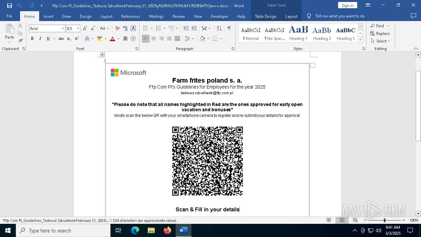This screenshot has height=237, width=421.
Task: Open bullets list dropdown arrow
Action: pyautogui.click(x=151, y=29)
